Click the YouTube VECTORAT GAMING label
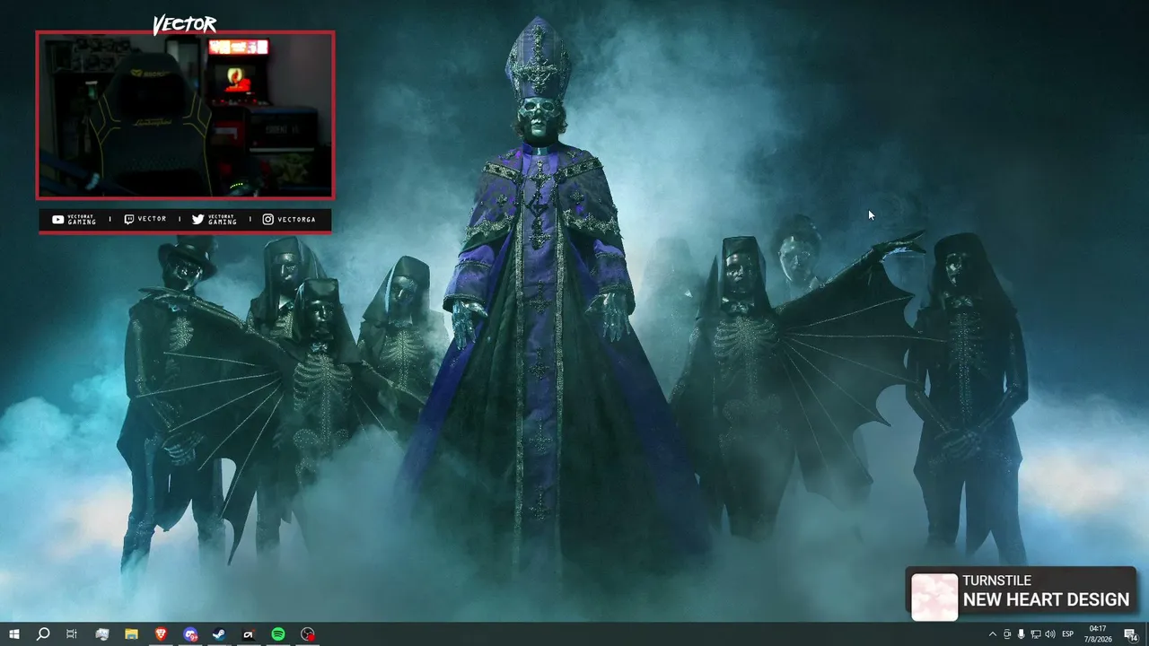Image resolution: width=1149 pixels, height=646 pixels. [x=74, y=219]
